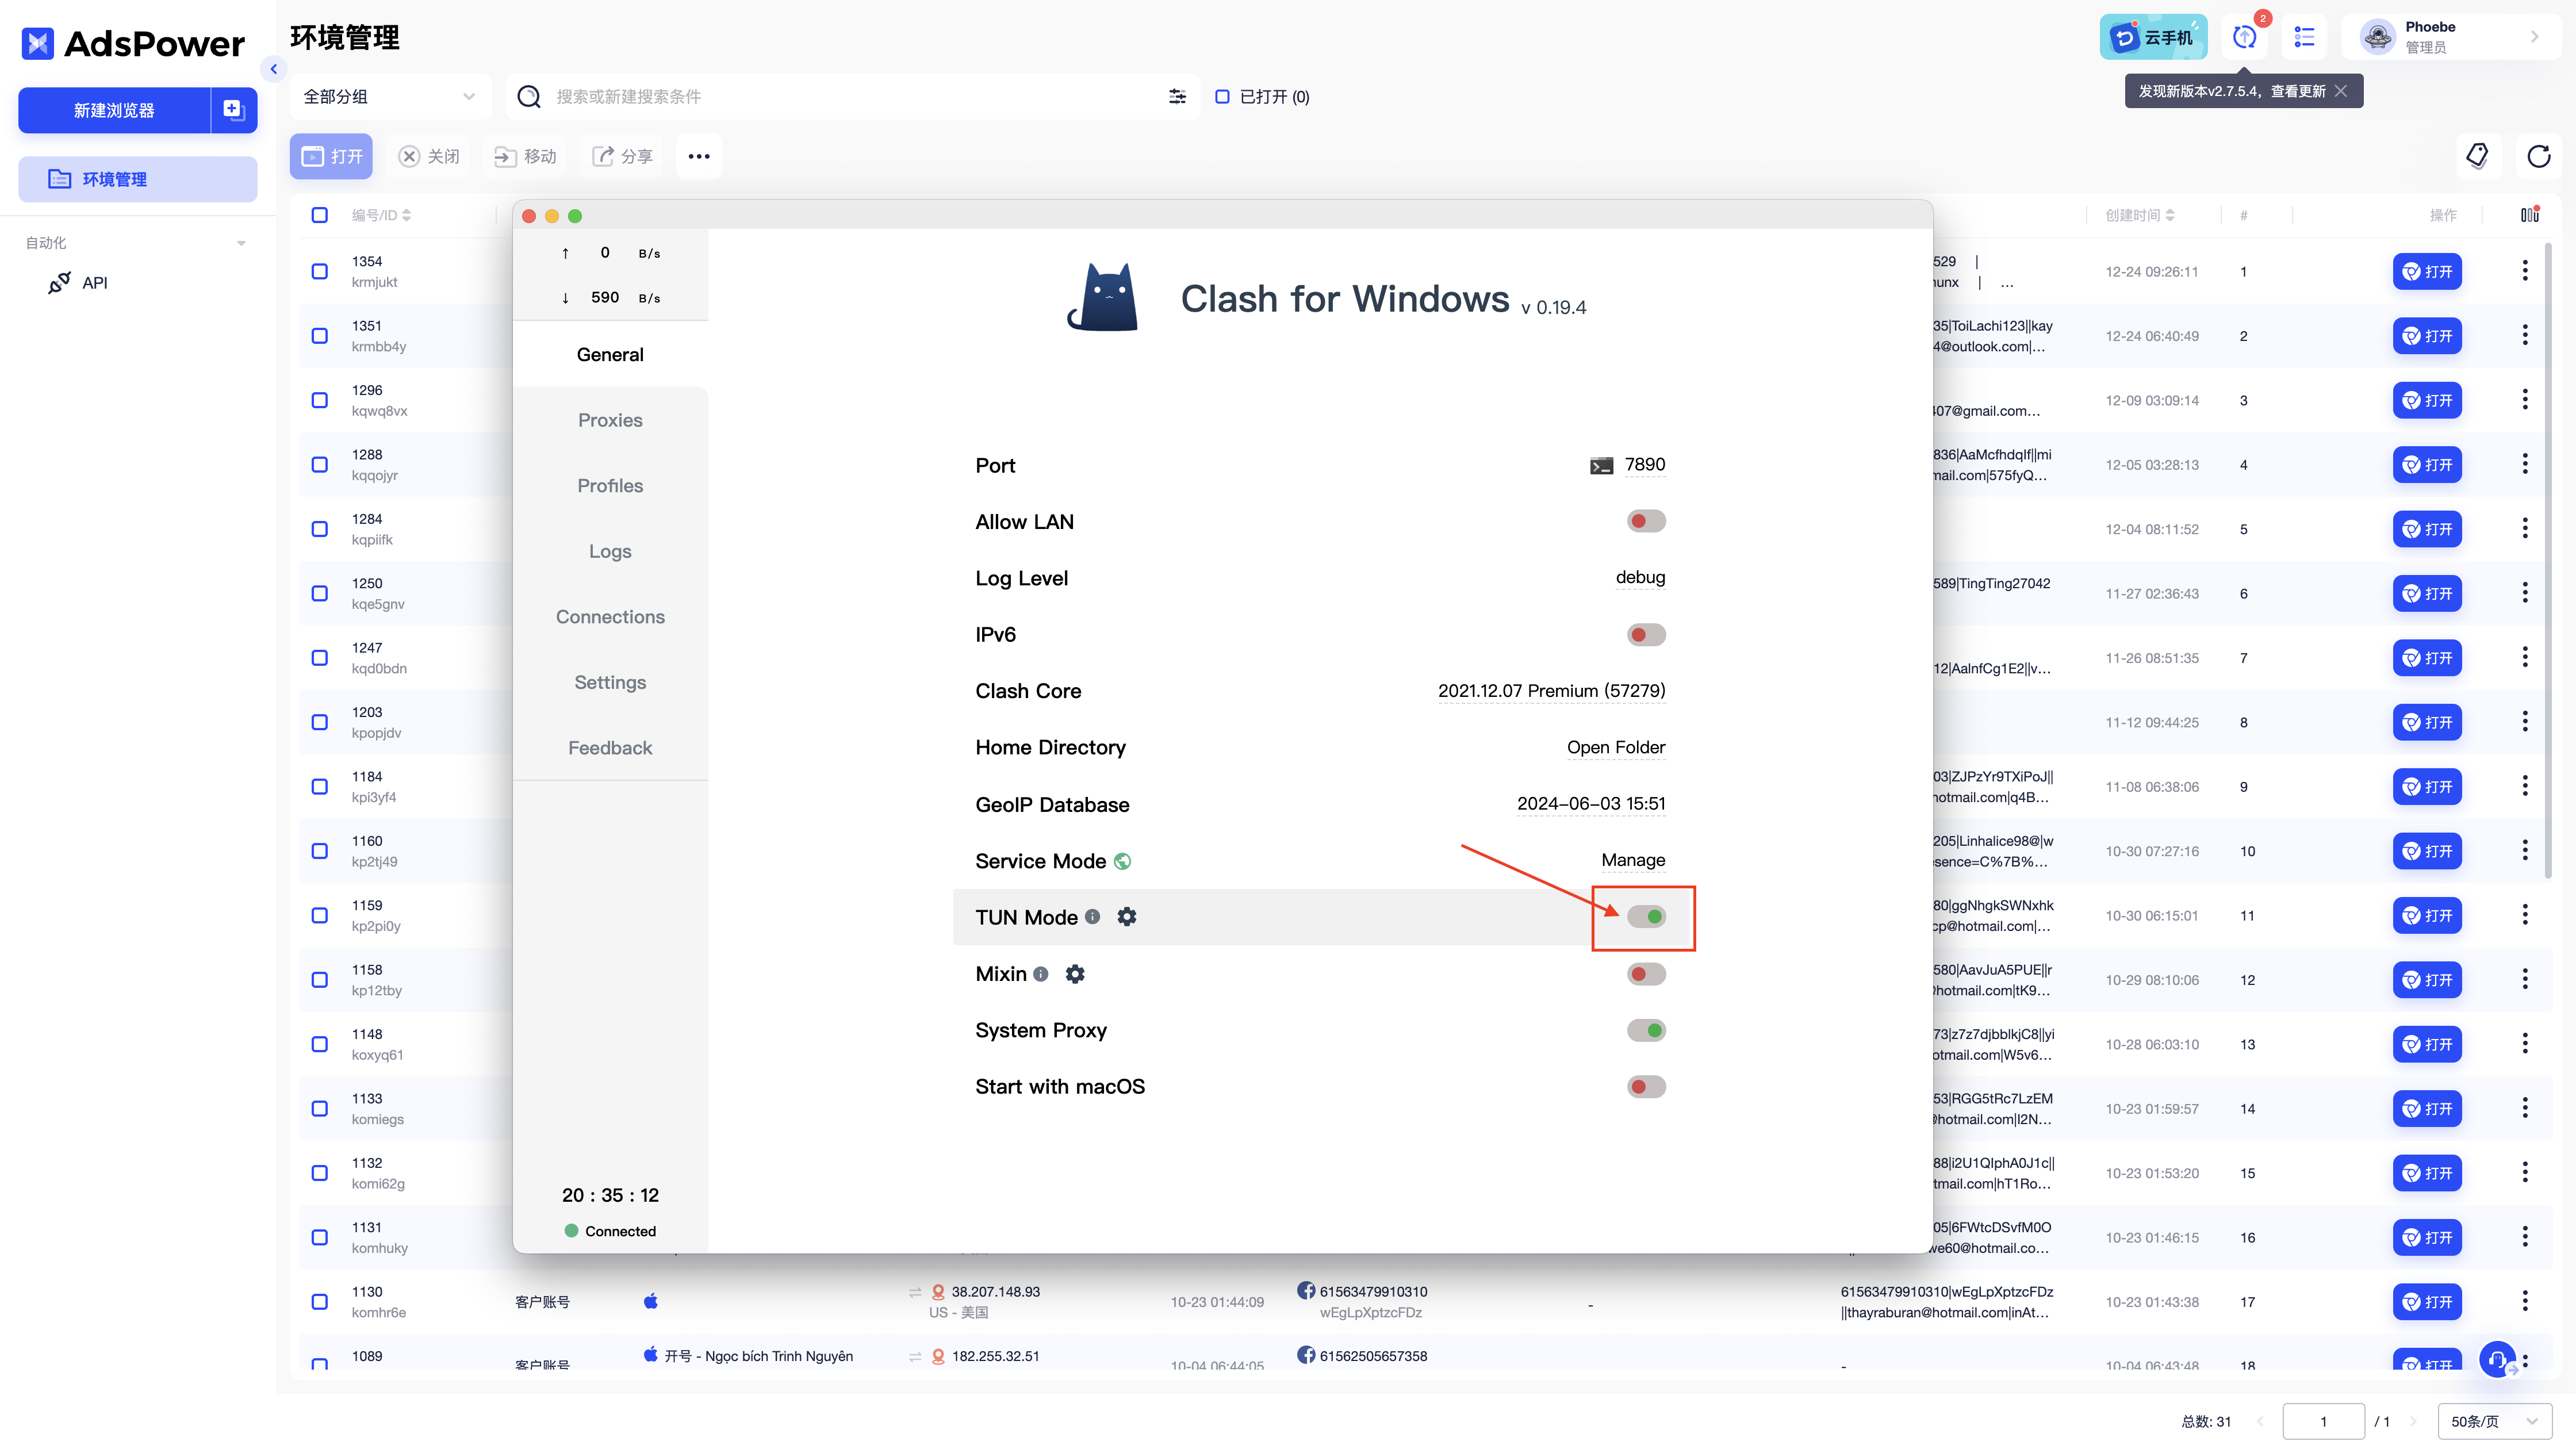Image resolution: width=2576 pixels, height=1449 pixels.
Task: Open the 50条/页 page size dropdown
Action: pyautogui.click(x=2494, y=1421)
